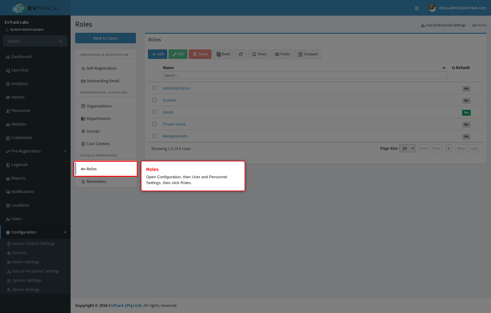
Task: Open Personnel section in sidebar
Action: tap(35, 111)
